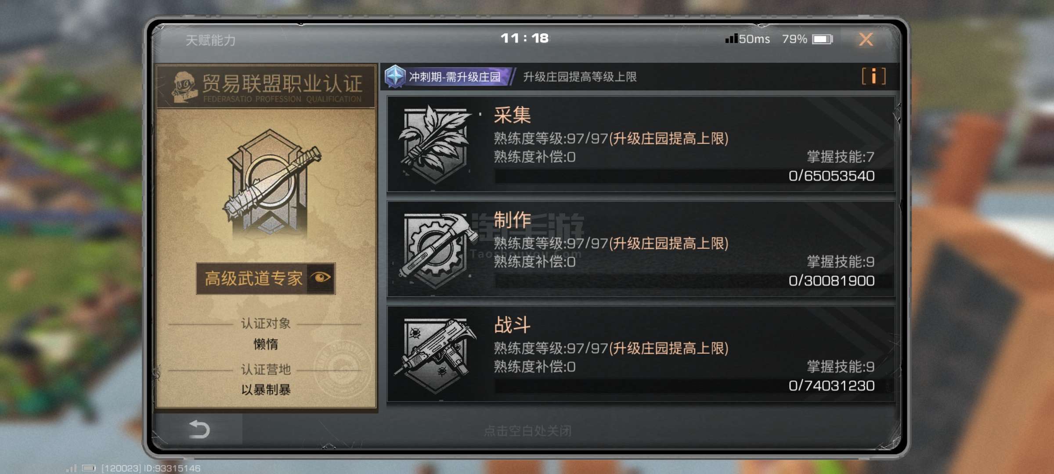Open the orange info bracket icon
The width and height of the screenshot is (1054, 474).
(x=874, y=76)
